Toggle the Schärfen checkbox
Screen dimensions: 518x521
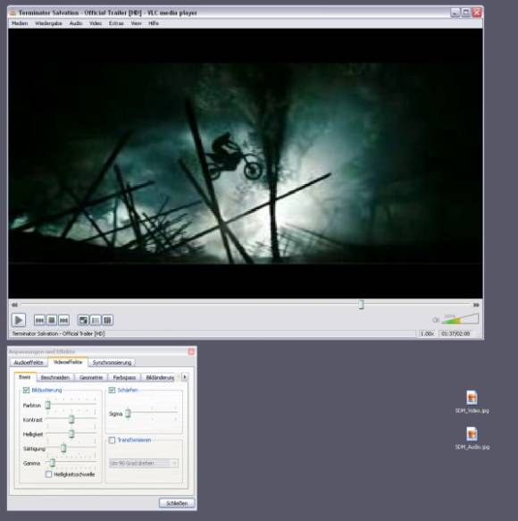click(112, 391)
